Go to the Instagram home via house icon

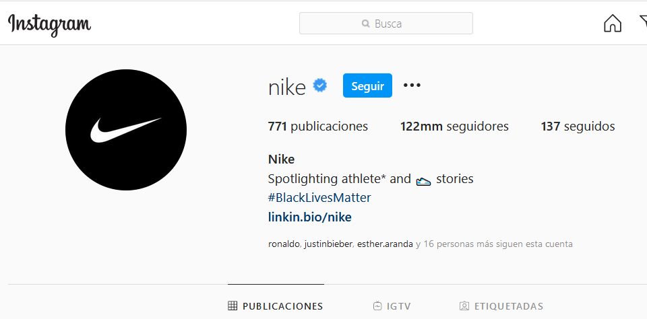pyautogui.click(x=613, y=23)
